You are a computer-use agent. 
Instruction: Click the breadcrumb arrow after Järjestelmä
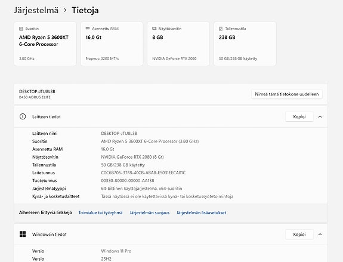(65, 10)
